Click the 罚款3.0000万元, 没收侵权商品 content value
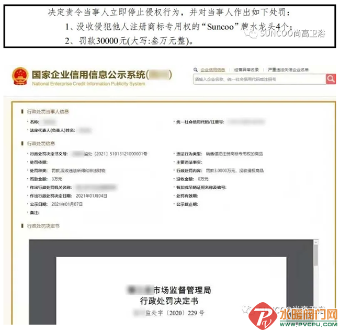 tap(235, 171)
